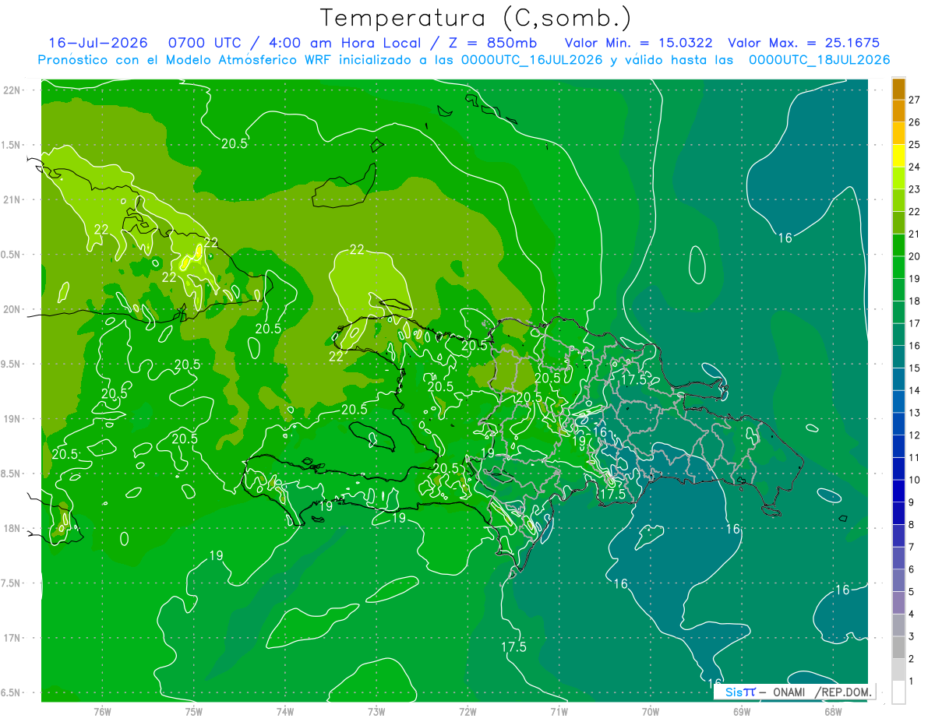Click colorbar scale label '27'
Screen dimensions: 935x722
tap(915, 100)
